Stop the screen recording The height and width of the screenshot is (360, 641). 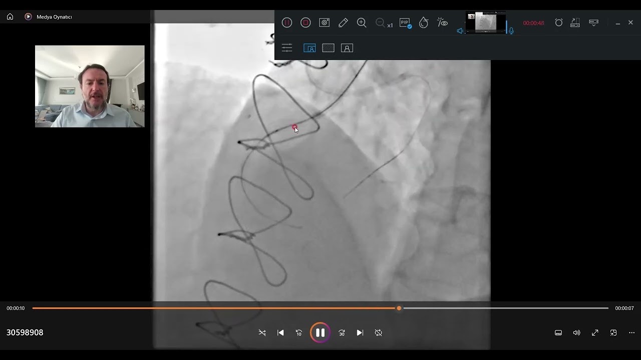(305, 22)
